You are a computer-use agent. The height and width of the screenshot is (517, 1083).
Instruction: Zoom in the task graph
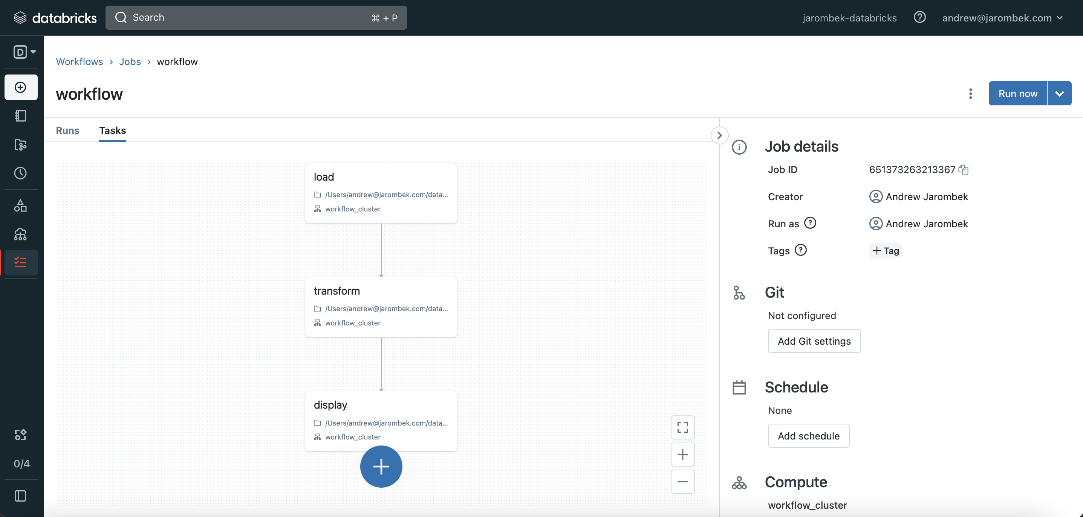click(682, 455)
